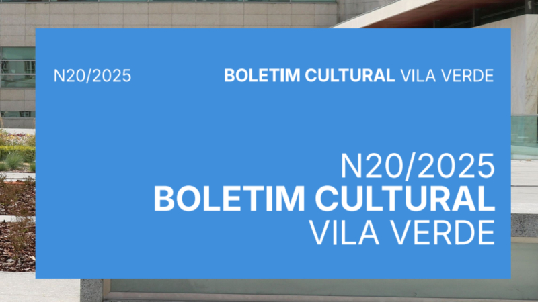538x302 pixels.
Task: Click the large N20/2025 title line
Action: [x=418, y=166]
